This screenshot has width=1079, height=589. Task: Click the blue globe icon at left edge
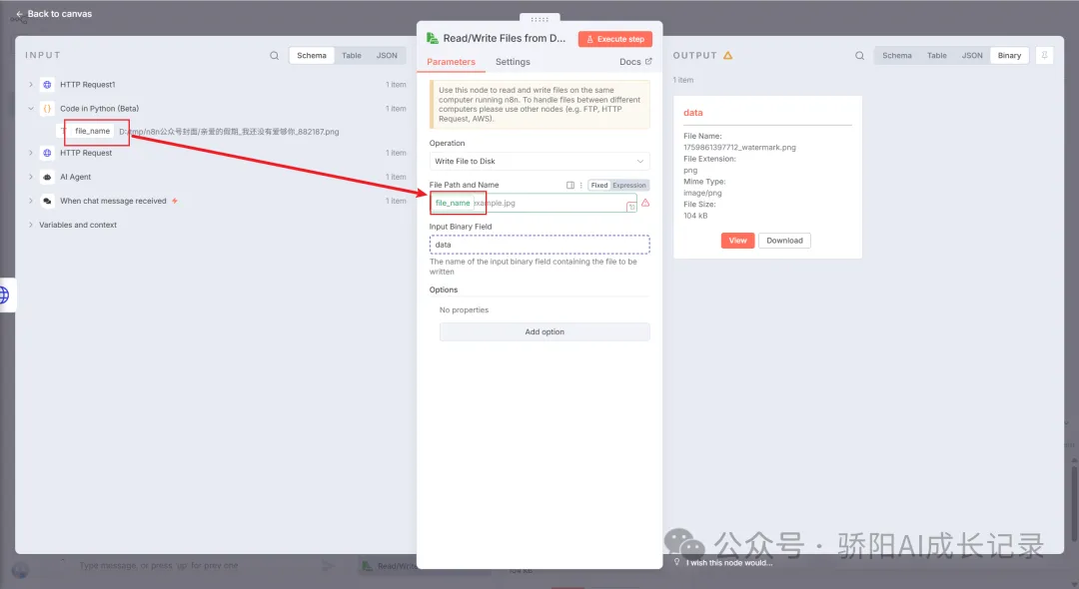(x=4, y=295)
